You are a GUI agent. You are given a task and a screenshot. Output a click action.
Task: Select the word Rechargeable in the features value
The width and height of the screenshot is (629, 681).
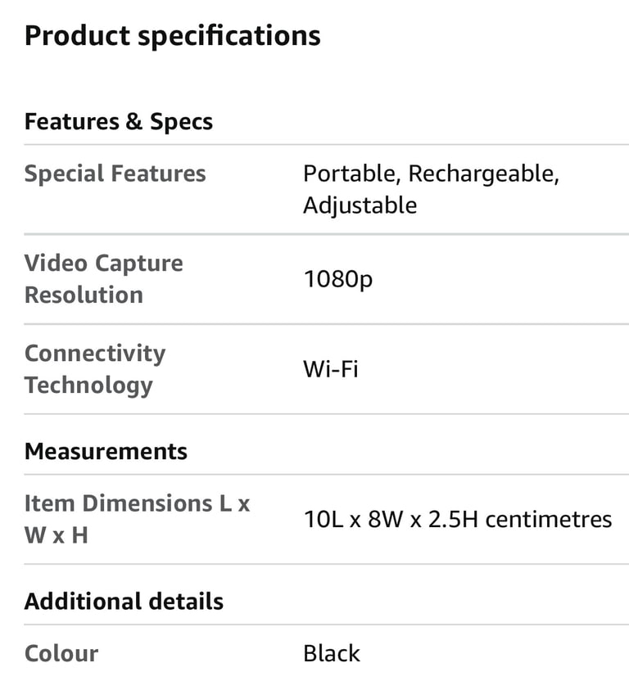pos(483,174)
